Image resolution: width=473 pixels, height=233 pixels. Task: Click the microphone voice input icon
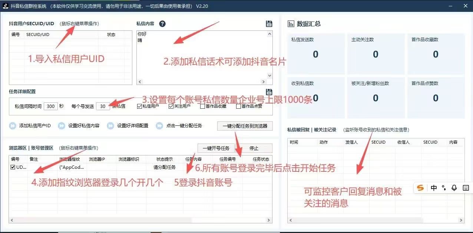point(454,188)
